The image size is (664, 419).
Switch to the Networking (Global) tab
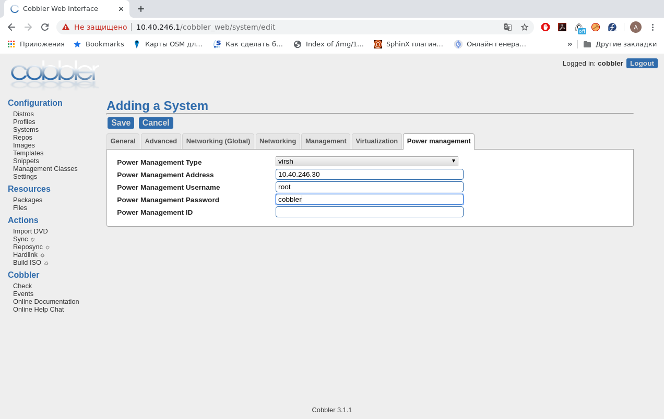click(218, 141)
